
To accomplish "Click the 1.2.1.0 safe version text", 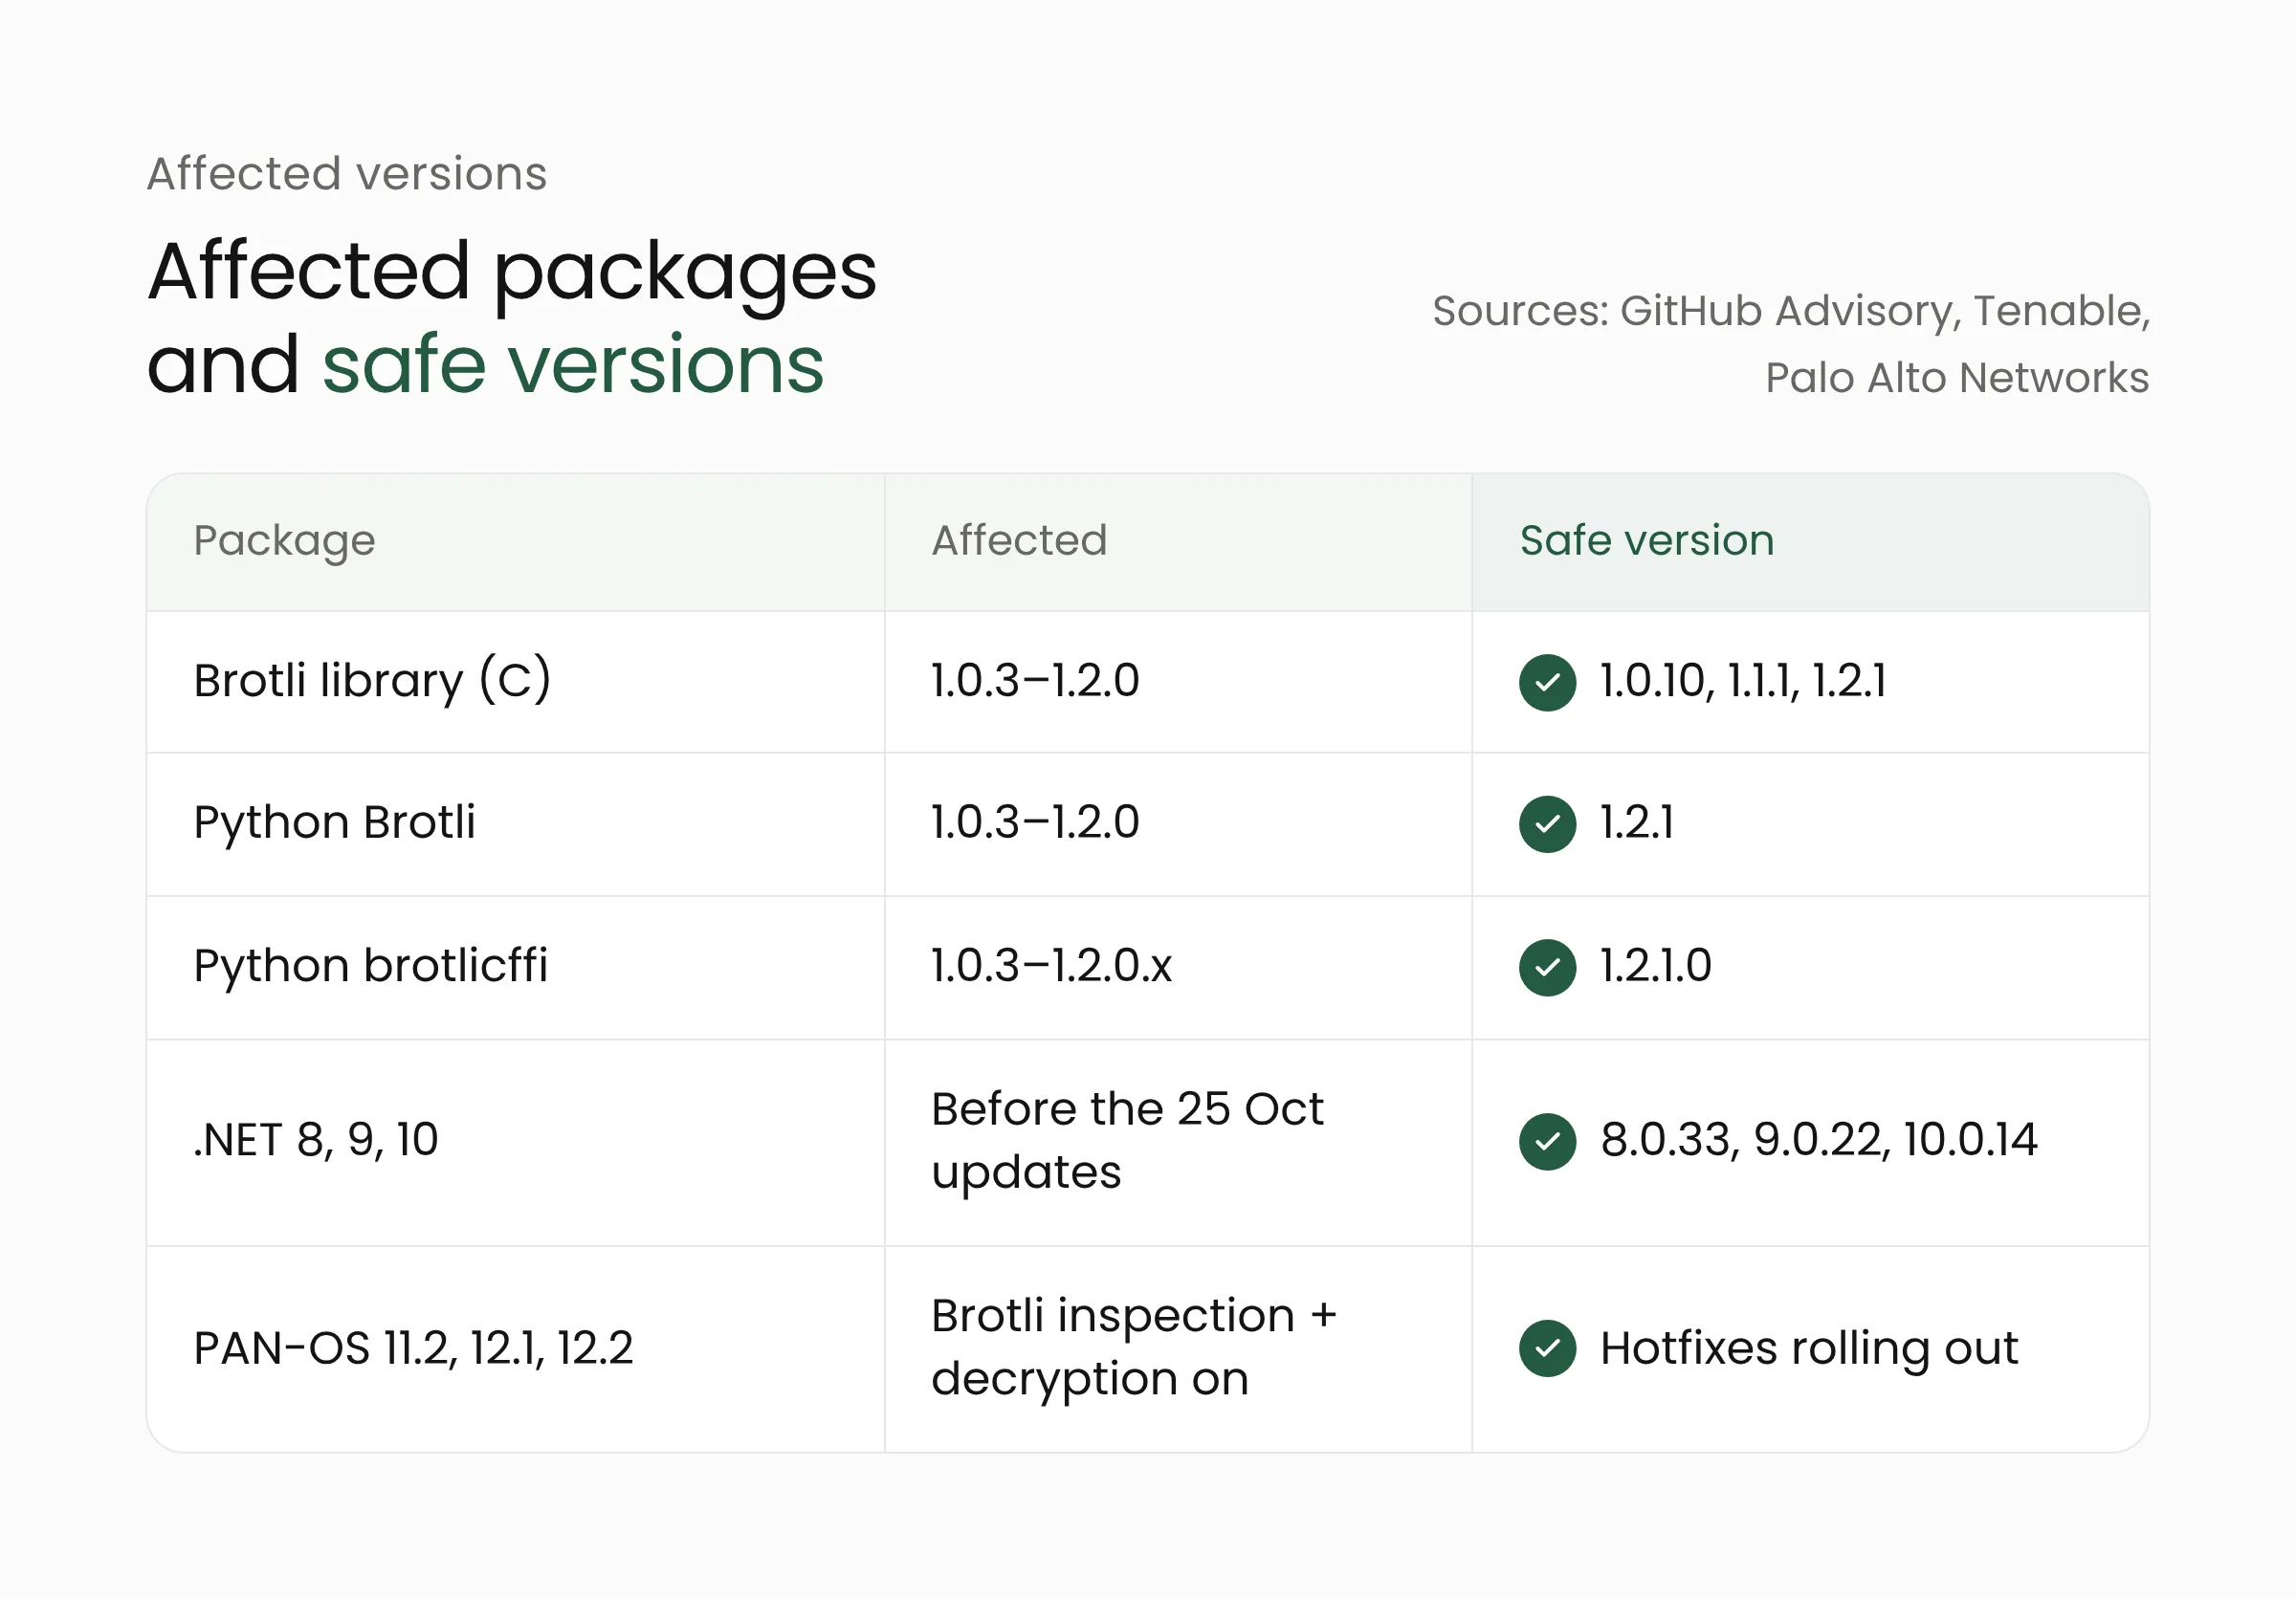I will coord(1656,965).
